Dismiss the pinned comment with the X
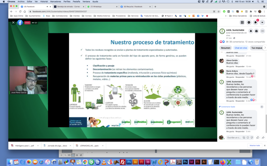This screenshot has height=166, width=267. [262, 107]
